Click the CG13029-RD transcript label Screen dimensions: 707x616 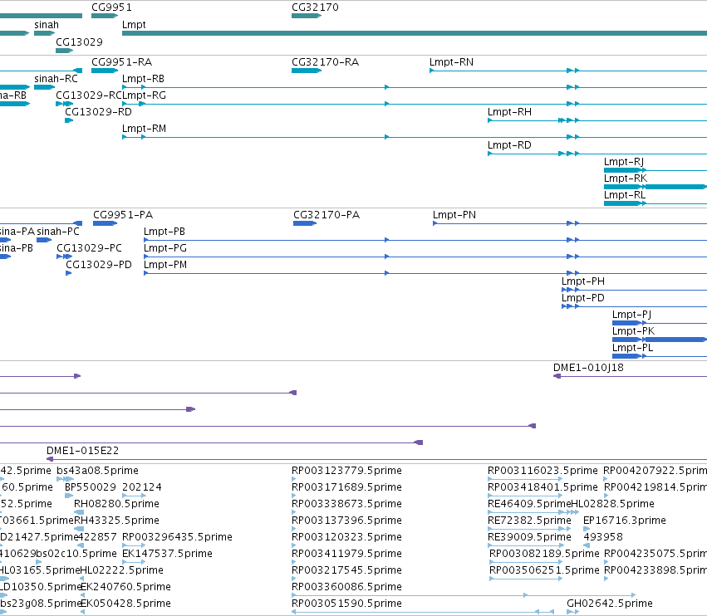[98, 112]
